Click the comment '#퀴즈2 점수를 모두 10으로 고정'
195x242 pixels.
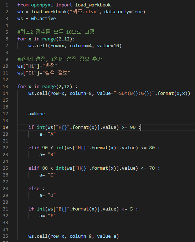56,32
